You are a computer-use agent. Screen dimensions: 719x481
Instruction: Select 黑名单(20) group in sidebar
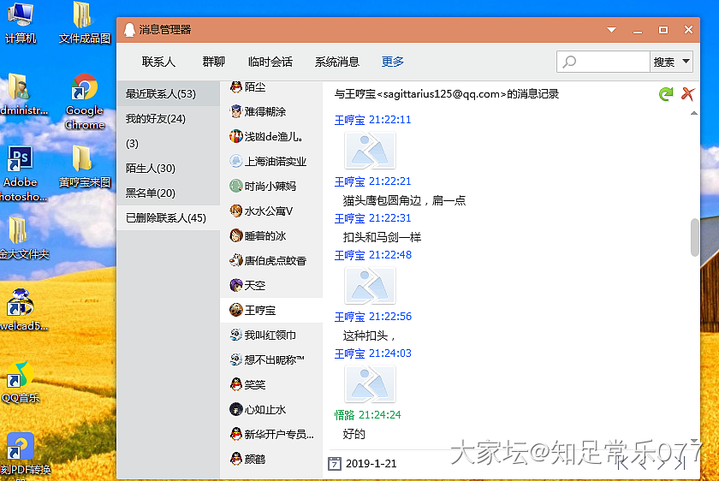[x=151, y=193]
